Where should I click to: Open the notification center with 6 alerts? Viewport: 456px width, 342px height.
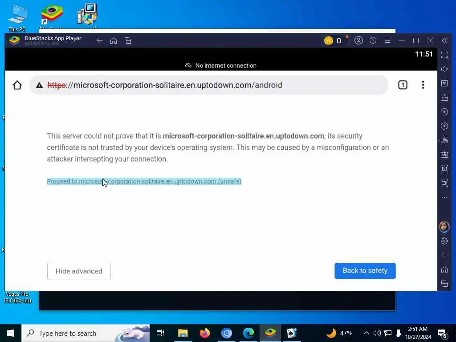[x=442, y=333]
